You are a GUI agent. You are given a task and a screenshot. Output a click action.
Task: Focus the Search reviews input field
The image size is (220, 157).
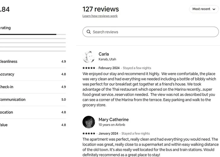tap(151, 32)
